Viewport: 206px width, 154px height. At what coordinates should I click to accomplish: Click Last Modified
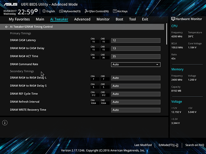143,145
